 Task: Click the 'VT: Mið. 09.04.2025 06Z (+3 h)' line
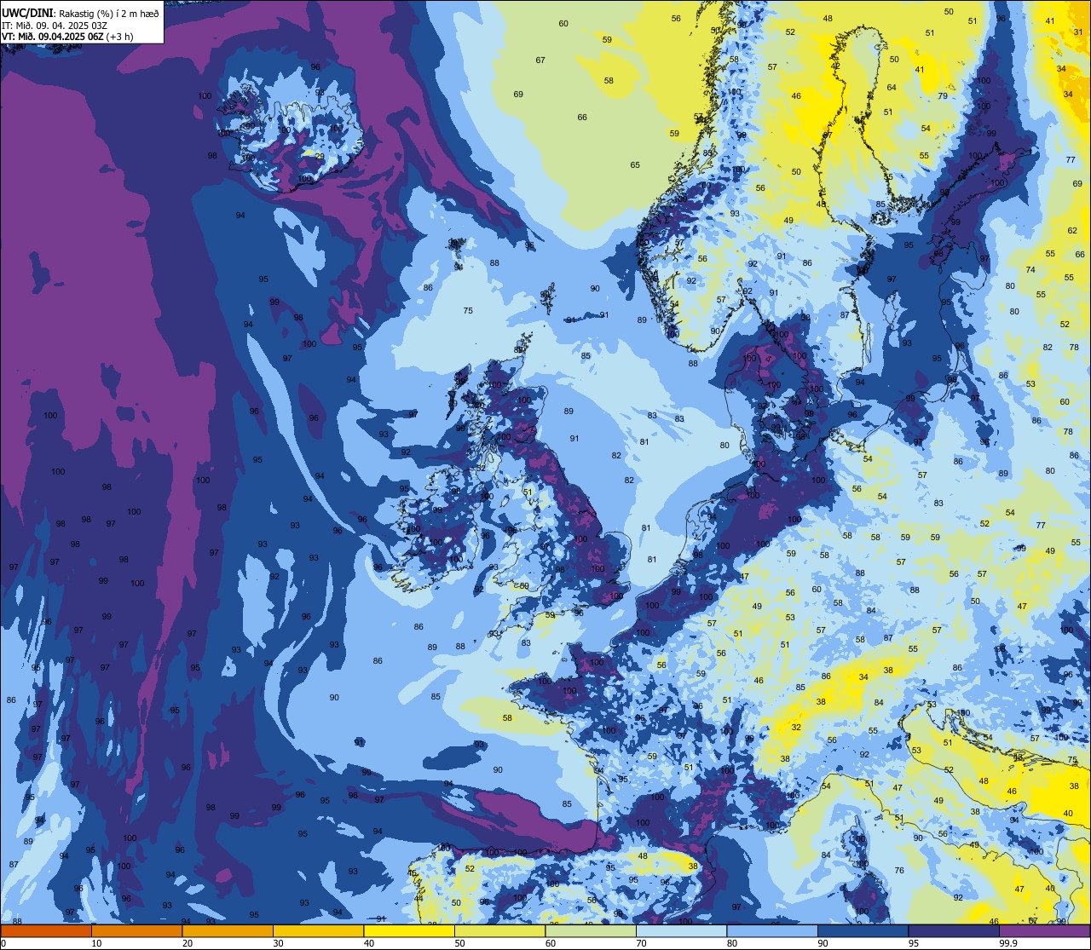tap(67, 37)
